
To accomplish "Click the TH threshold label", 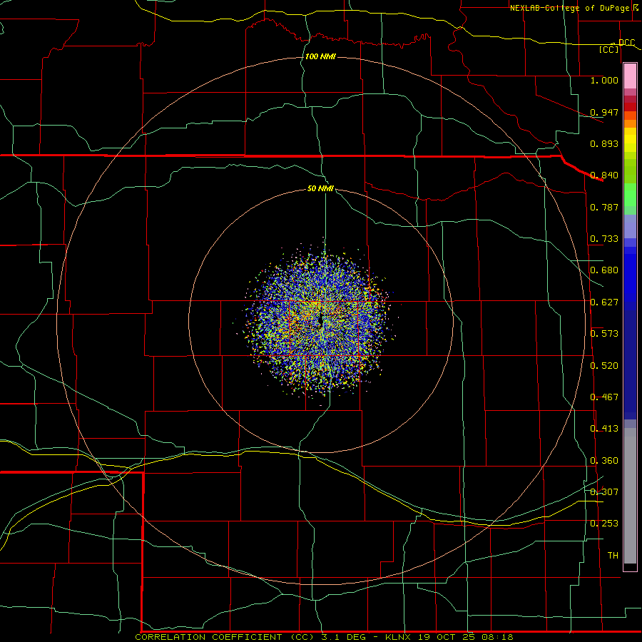I will pos(613,556).
